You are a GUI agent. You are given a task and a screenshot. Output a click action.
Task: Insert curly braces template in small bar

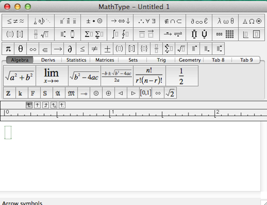[x=144, y=48]
